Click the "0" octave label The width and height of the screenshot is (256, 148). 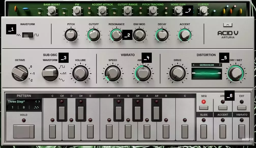coord(31,67)
